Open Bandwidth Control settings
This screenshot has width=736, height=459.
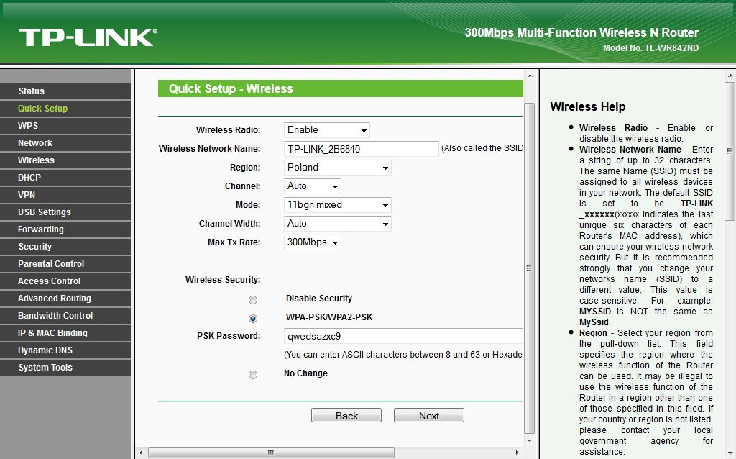tap(65, 316)
